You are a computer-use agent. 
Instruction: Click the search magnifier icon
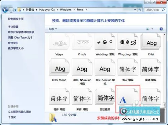[163, 10]
